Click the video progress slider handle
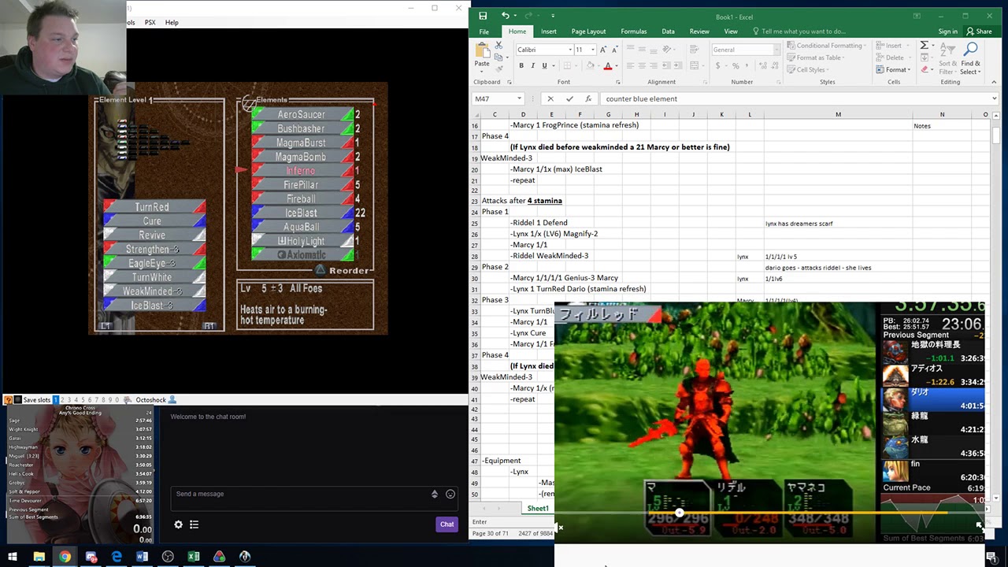Image resolution: width=1008 pixels, height=567 pixels. click(680, 513)
